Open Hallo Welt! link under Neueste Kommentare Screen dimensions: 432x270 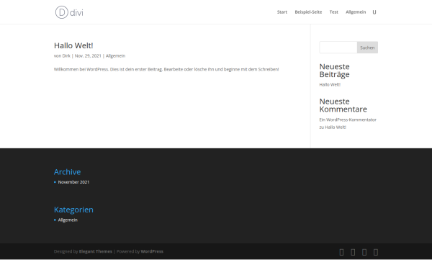336,127
